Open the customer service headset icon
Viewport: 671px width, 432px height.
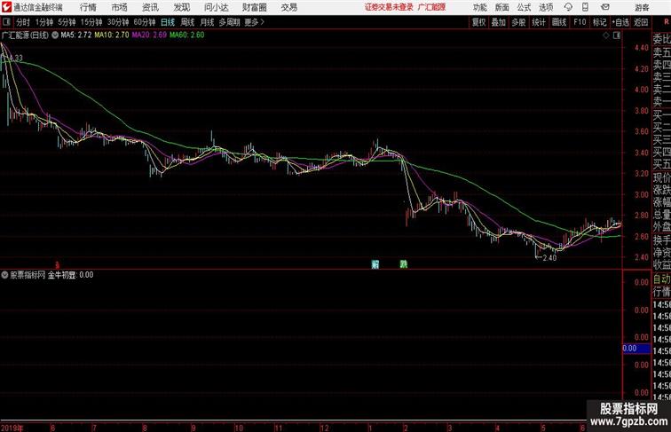pos(568,7)
